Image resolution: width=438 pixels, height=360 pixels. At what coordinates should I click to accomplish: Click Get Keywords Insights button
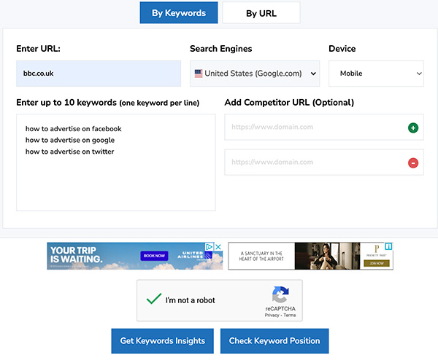tap(163, 341)
